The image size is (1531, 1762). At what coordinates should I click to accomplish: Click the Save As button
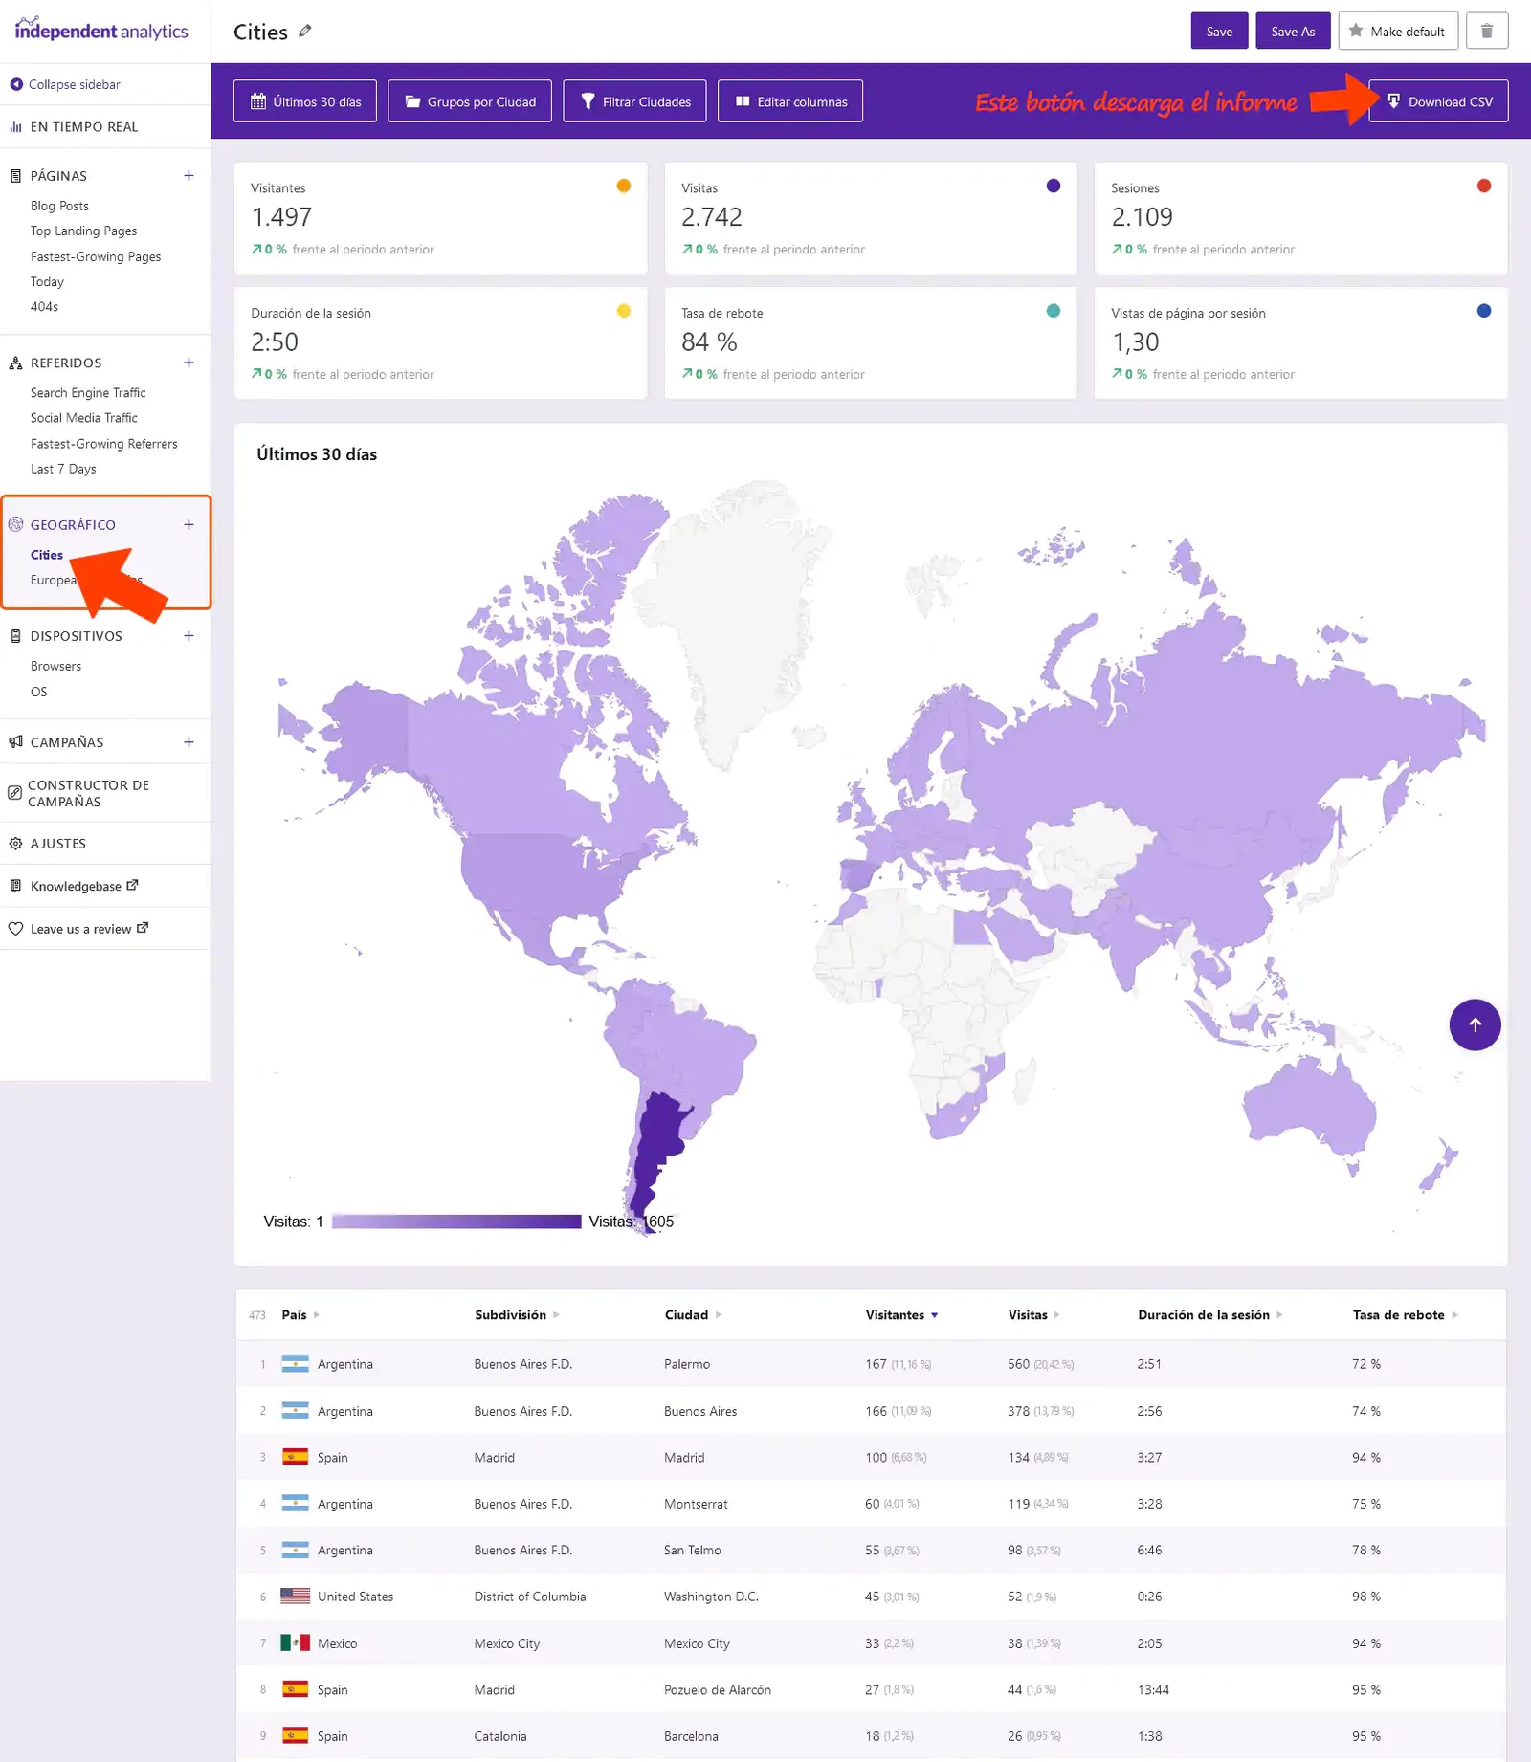coord(1293,31)
